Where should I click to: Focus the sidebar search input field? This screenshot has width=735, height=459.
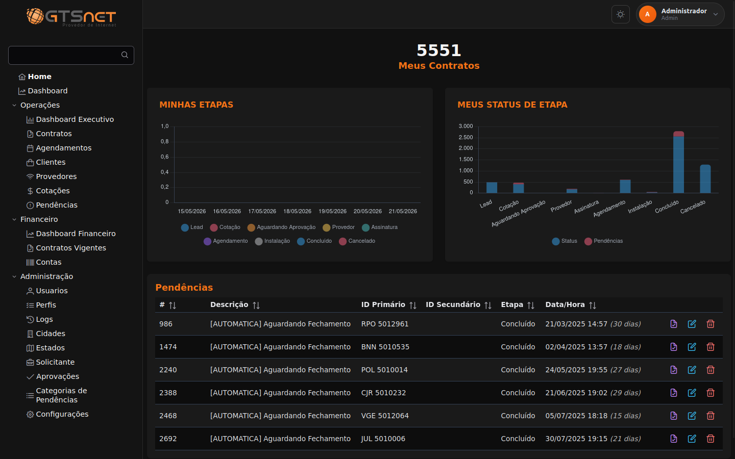pyautogui.click(x=71, y=55)
